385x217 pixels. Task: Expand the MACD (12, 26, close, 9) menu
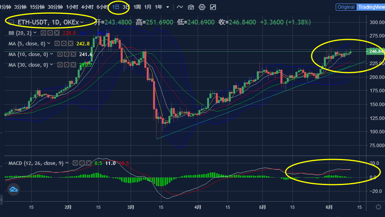click(x=67, y=163)
